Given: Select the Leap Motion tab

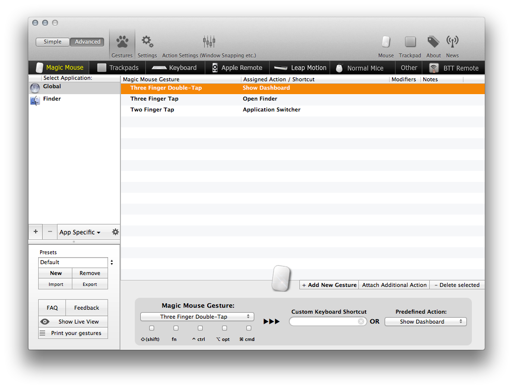Looking at the screenshot, I should 300,68.
